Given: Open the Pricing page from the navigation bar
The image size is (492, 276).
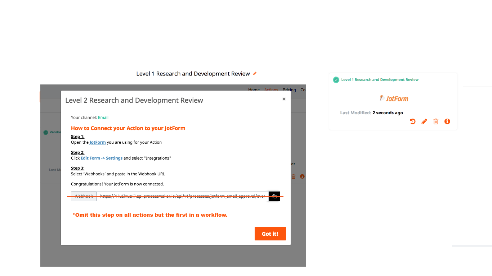Looking at the screenshot, I should pos(289,90).
